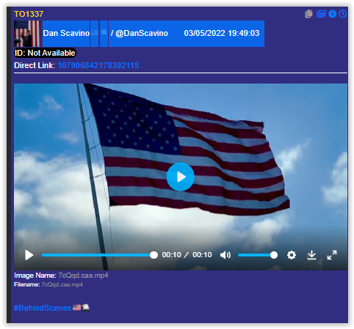Screen dimensions: 354x329
Task: Click Dan Scavino's profile avatar
Action: (27, 34)
